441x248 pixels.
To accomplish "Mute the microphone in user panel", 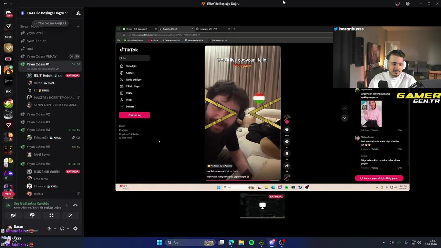I will click(x=49, y=228).
